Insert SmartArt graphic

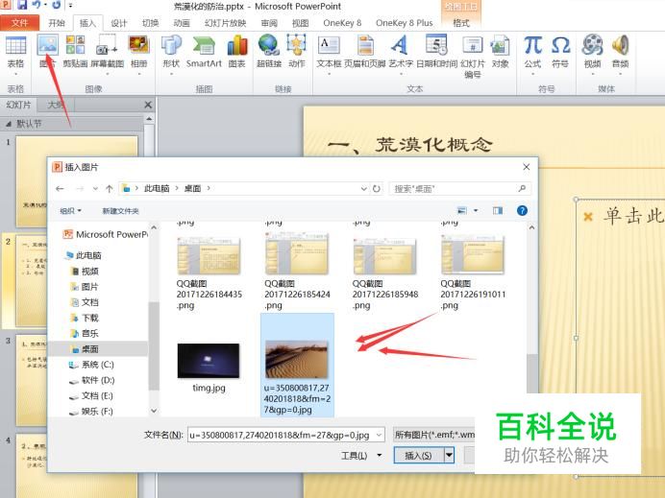click(x=204, y=52)
